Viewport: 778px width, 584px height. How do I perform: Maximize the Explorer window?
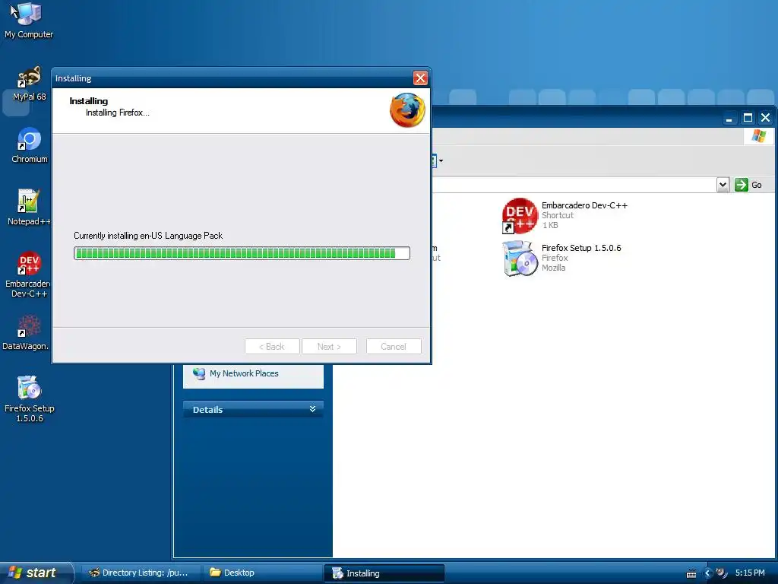click(x=748, y=118)
